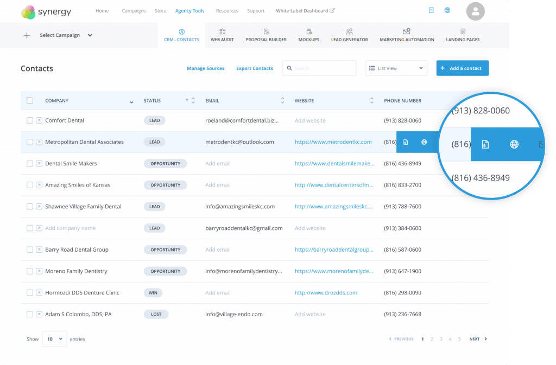Check the Dental Smile Makers row checkbox
The height and width of the screenshot is (365, 556).
[30, 163]
